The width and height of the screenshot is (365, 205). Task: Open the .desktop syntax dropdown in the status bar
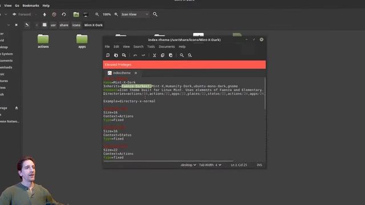click(x=188, y=165)
